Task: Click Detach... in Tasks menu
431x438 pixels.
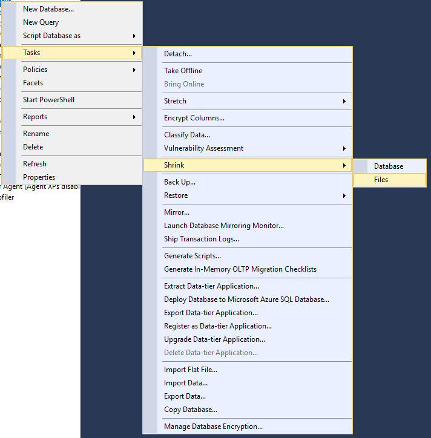Action: [178, 54]
